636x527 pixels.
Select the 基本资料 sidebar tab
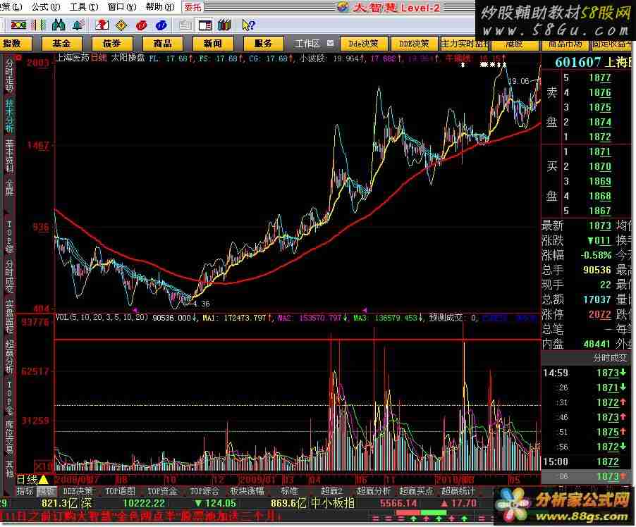9,156
